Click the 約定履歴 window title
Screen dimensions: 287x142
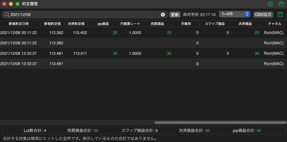click(30, 4)
